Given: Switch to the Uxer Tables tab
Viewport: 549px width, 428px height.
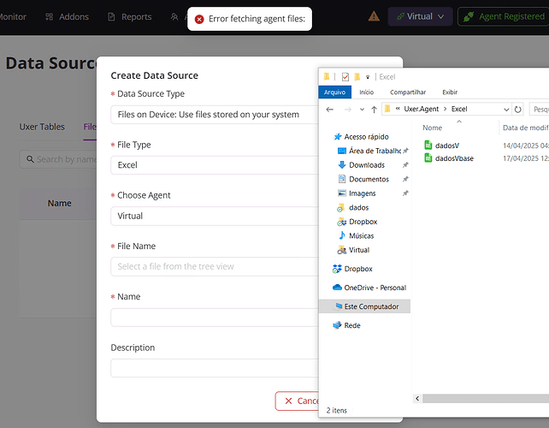Looking at the screenshot, I should click(x=42, y=127).
